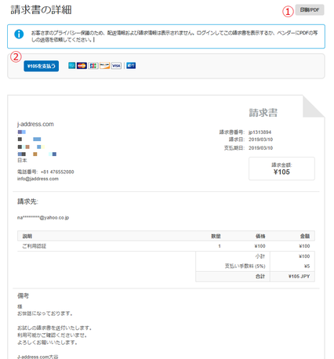Click the info@jaddress.com email address
Screen dimensions: 334x359
coord(38,179)
